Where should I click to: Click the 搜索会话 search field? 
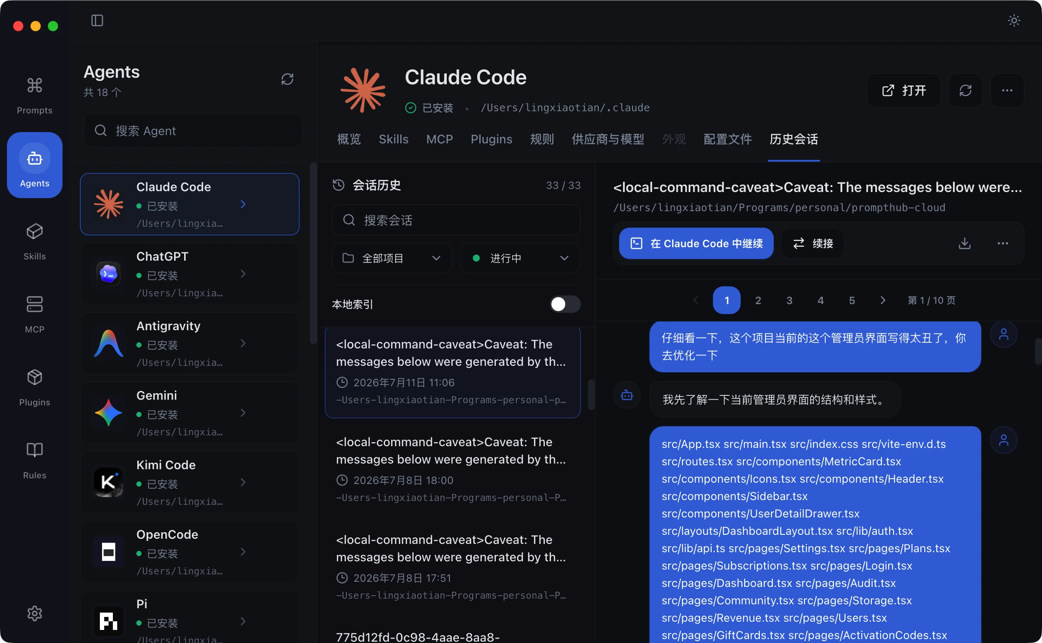point(456,220)
